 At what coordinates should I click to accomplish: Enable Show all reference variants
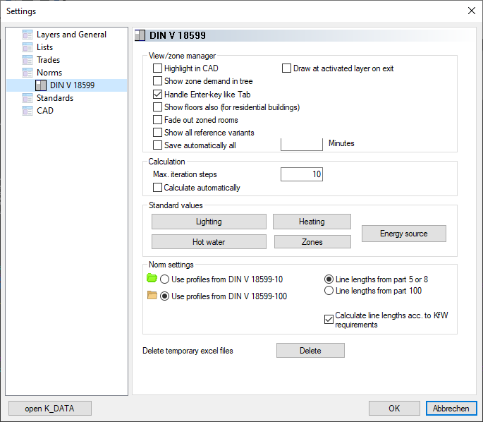coord(157,132)
